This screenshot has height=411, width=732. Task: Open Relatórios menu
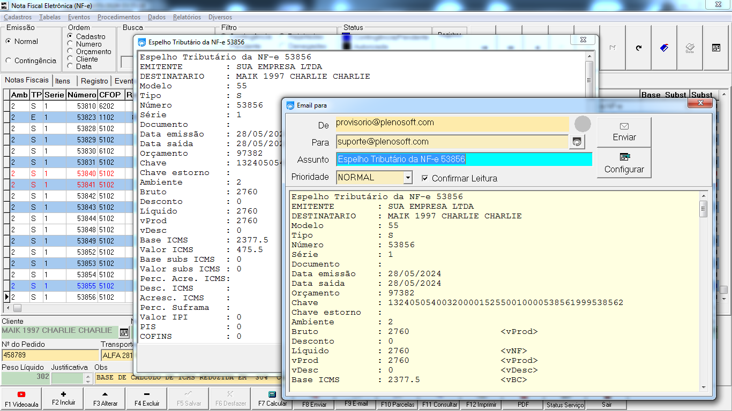(x=187, y=17)
